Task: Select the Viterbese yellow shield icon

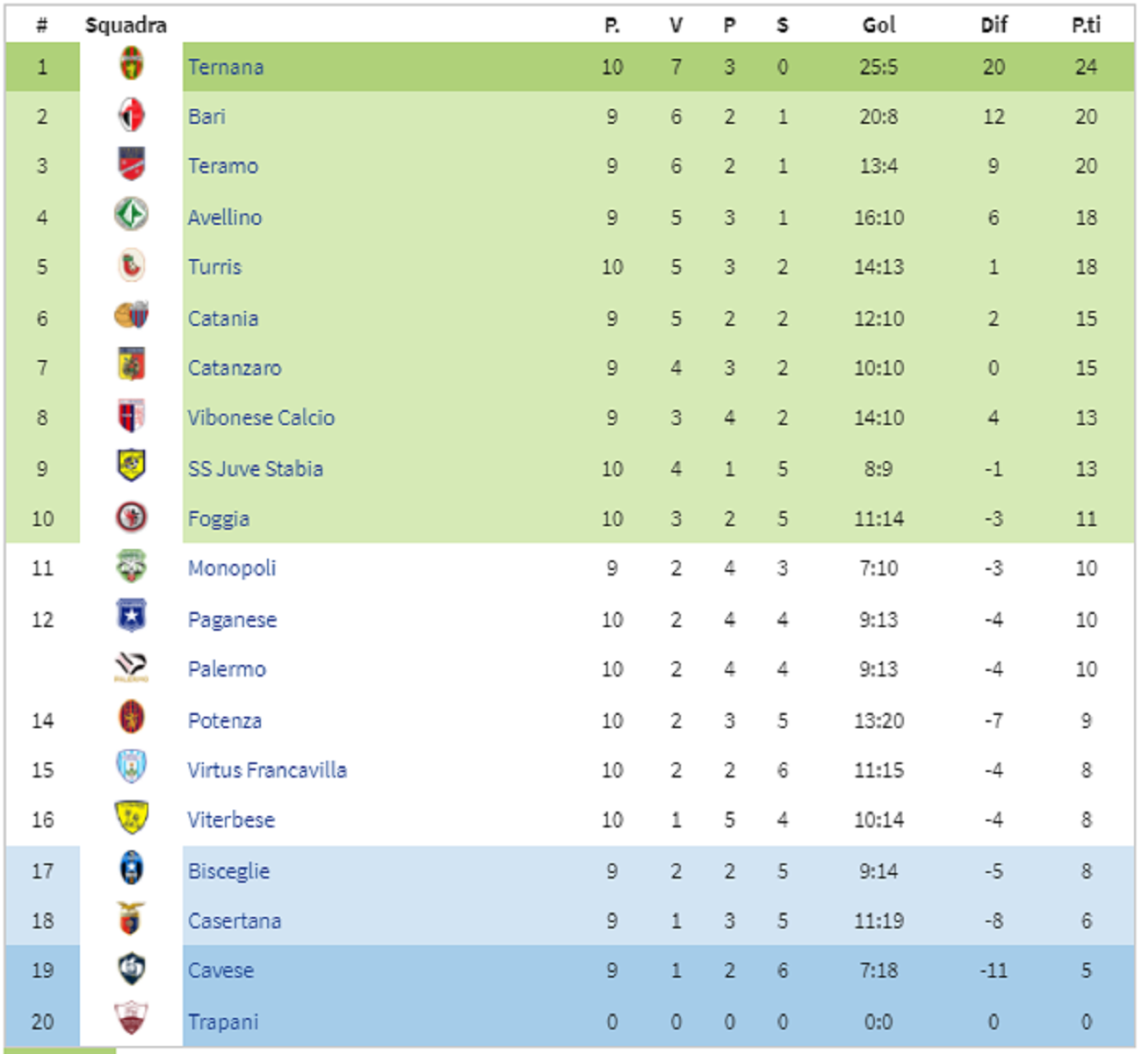Action: click(131, 818)
